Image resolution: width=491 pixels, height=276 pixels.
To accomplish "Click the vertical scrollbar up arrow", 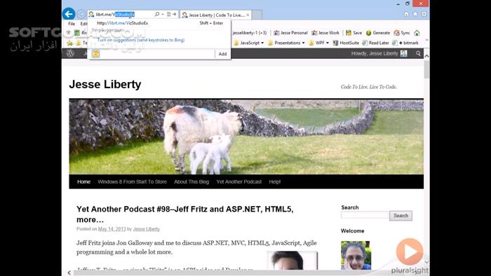I will (426, 55).
